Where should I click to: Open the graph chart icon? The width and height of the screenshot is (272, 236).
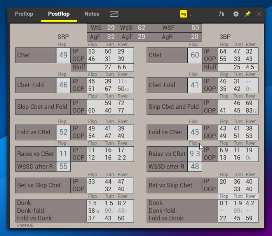coord(114,14)
